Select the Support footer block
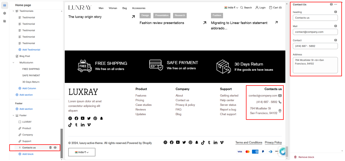This screenshot has width=345, height=161. click(27, 141)
